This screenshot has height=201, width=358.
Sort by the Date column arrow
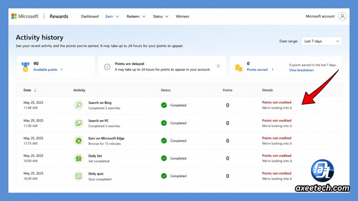(35, 90)
